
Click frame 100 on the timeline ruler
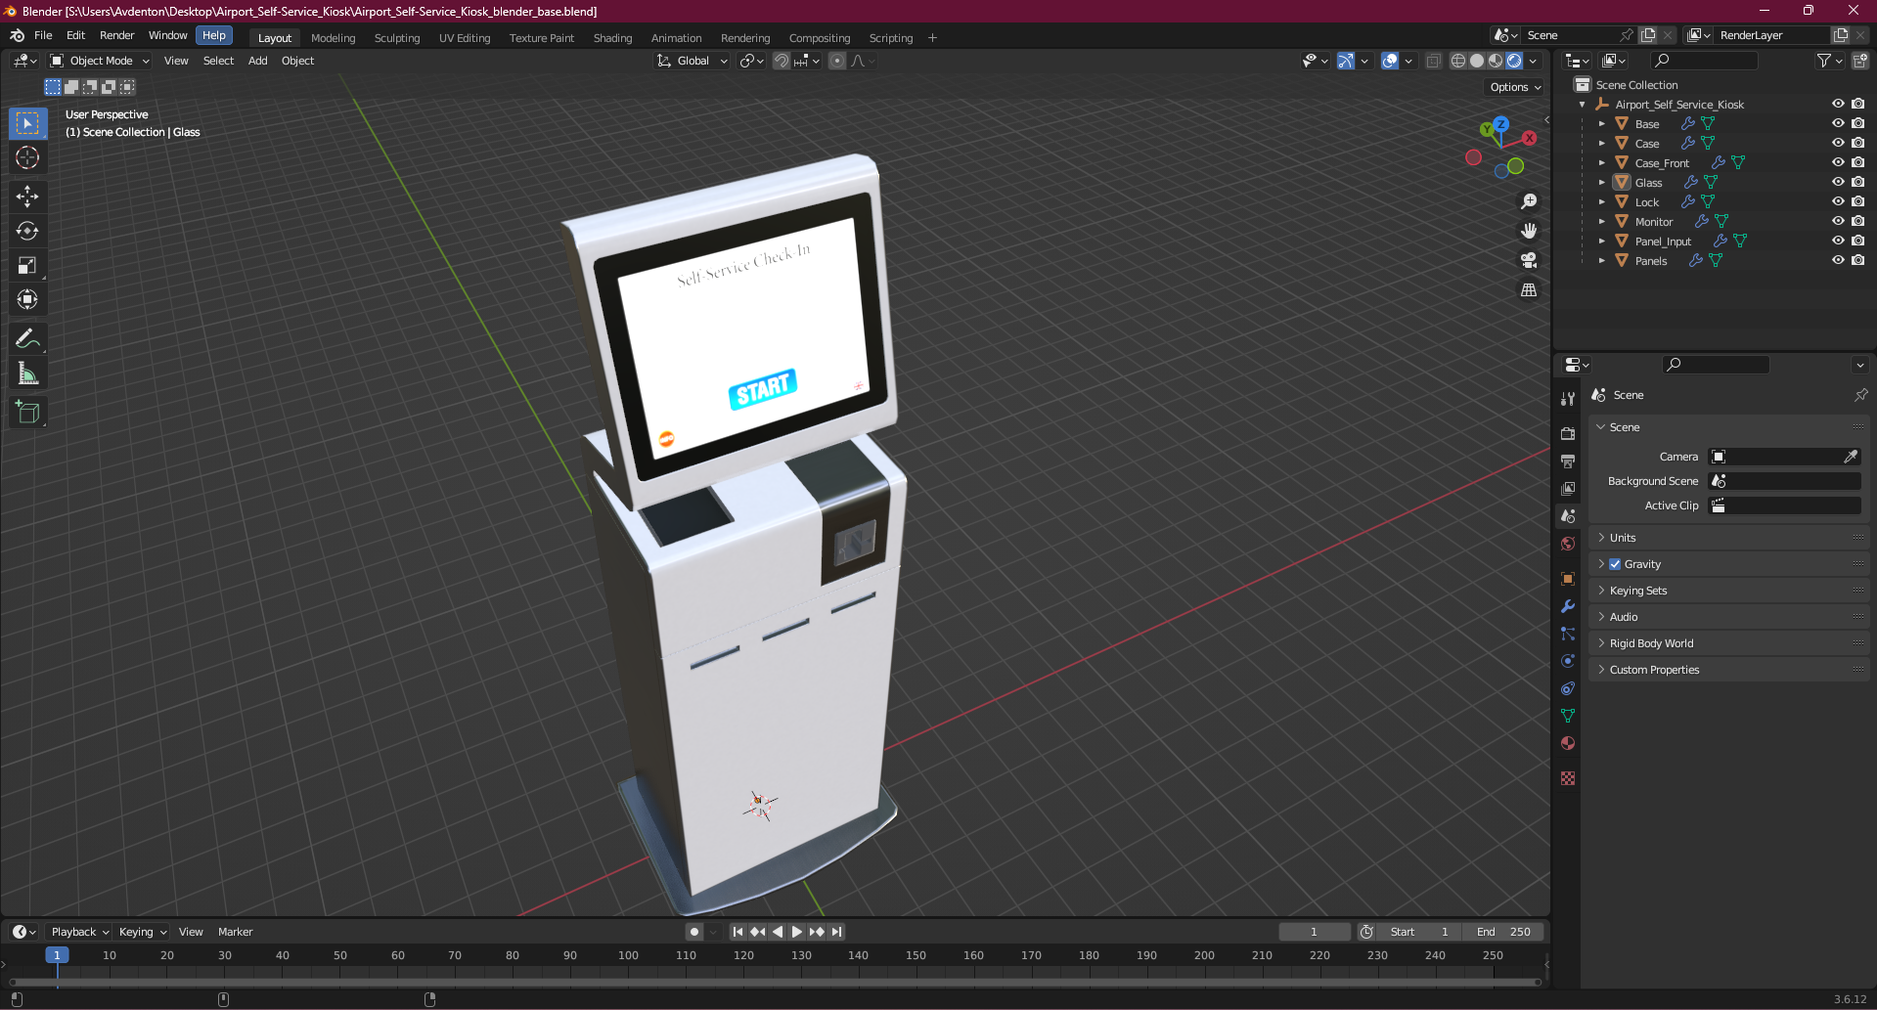[628, 955]
